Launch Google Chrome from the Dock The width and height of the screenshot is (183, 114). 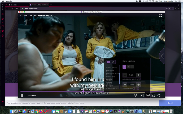coord(37,111)
